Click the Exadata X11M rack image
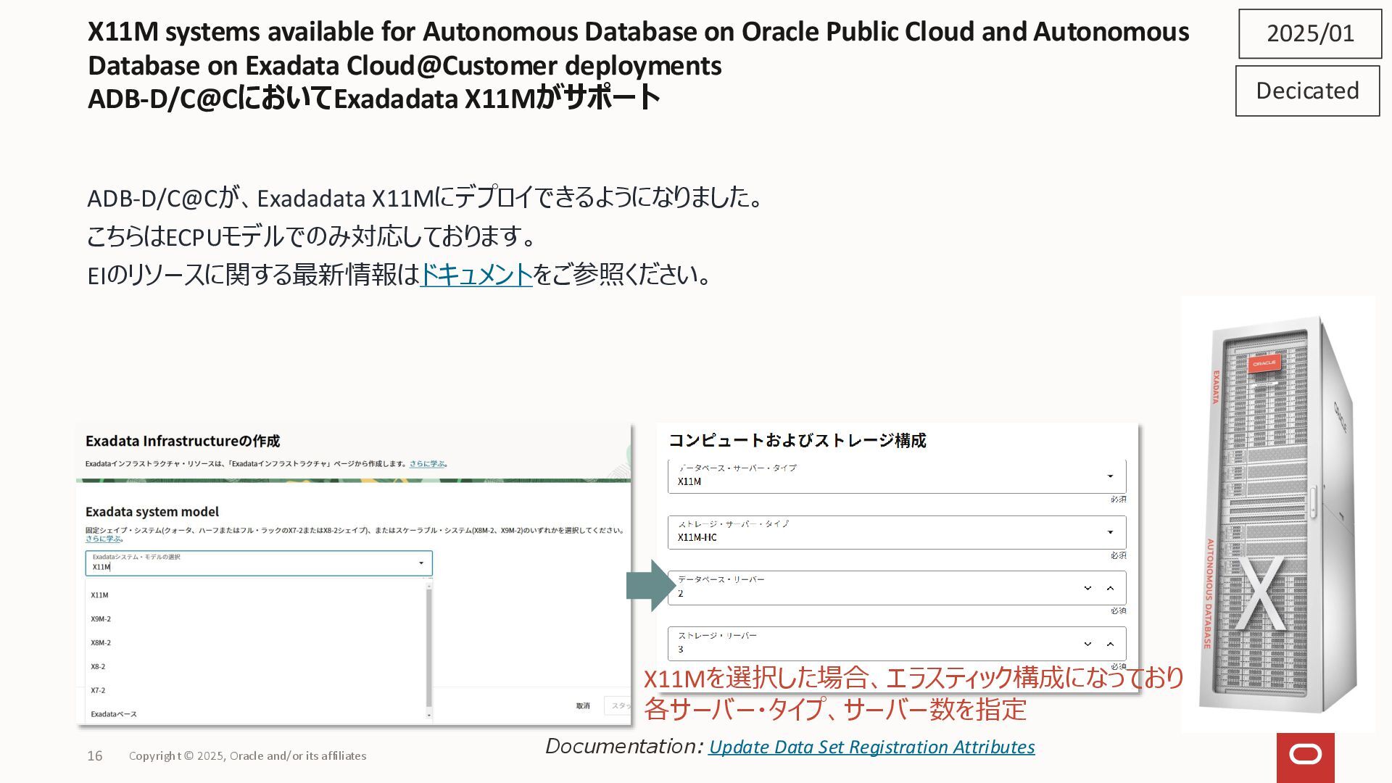The image size is (1392, 783). 1278,514
